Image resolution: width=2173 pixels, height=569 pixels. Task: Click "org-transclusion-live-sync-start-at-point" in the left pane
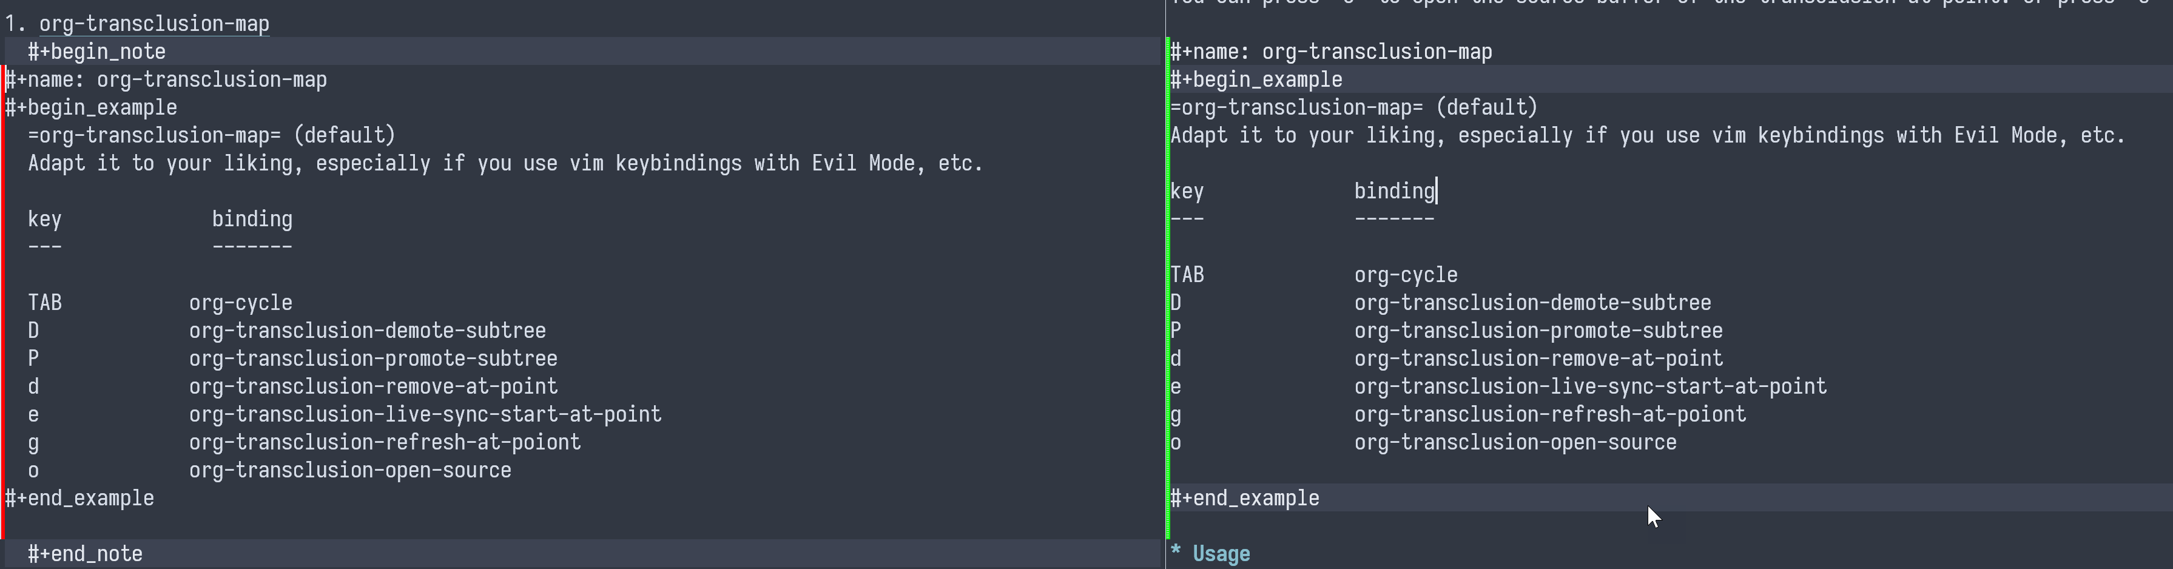click(x=425, y=414)
